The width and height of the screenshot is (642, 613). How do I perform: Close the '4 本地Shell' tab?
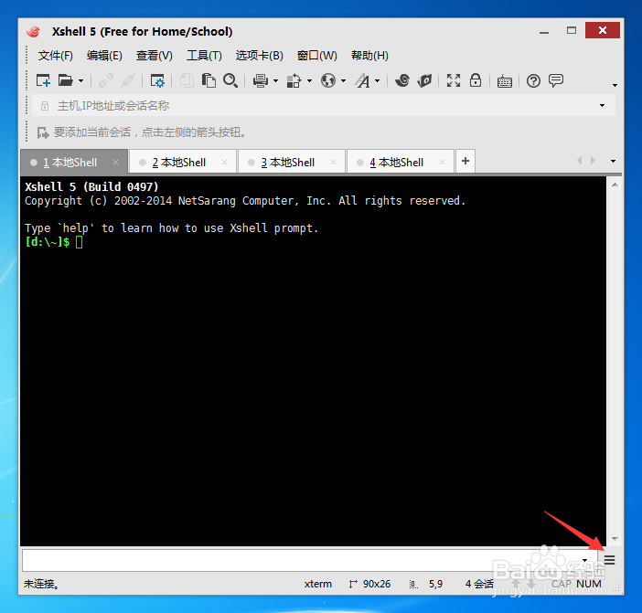point(443,163)
